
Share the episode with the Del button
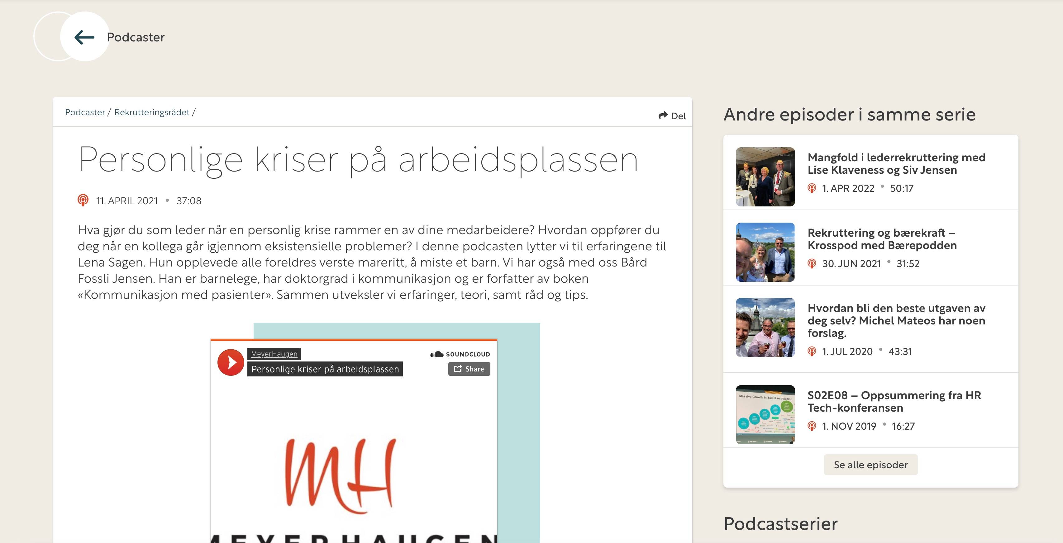point(672,116)
